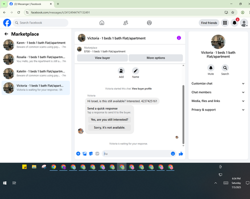The height and width of the screenshot is (199, 250).
Task: View site information icon in address bar
Action: point(27,12)
